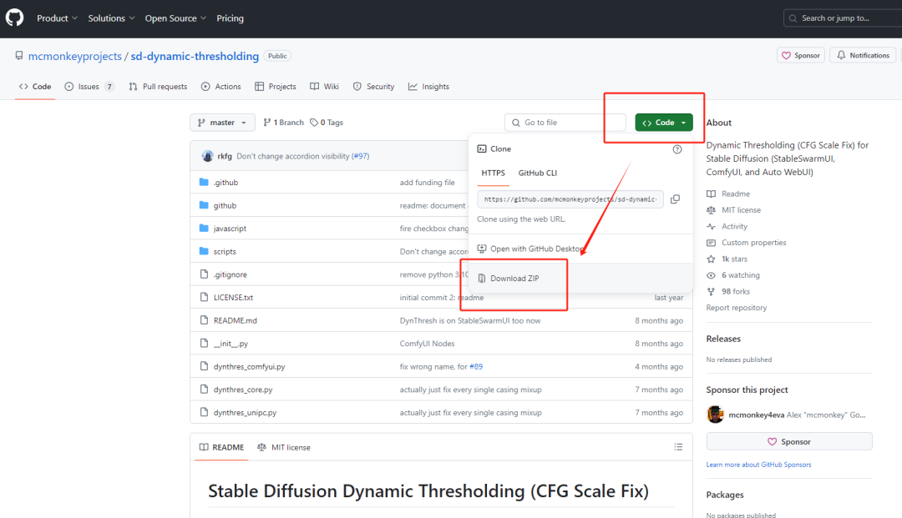902x518 pixels.
Task: Click the eye icon next to 6 watching
Action: point(711,275)
